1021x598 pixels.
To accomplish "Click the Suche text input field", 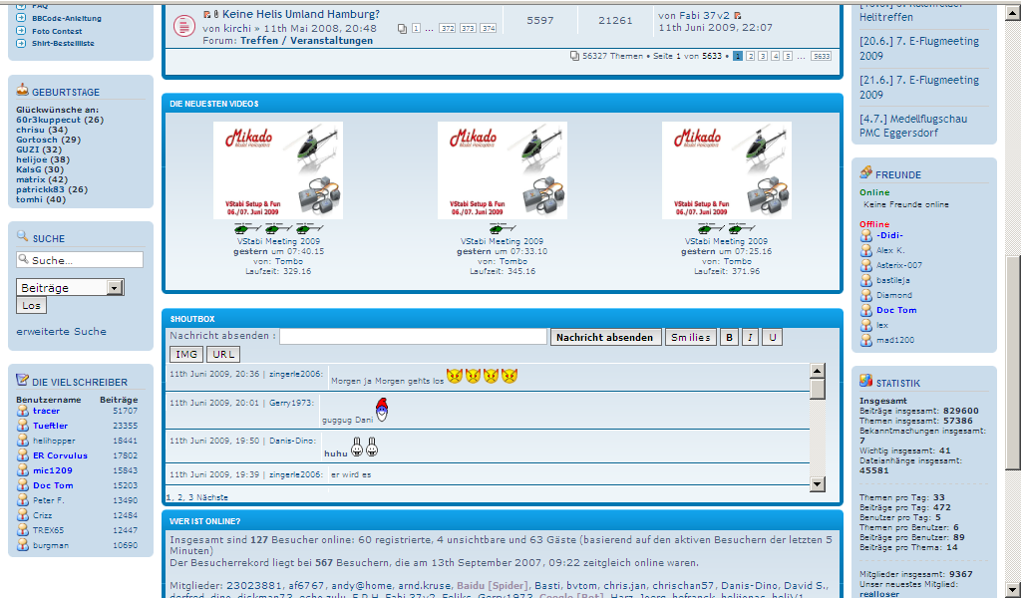I will click(x=80, y=260).
